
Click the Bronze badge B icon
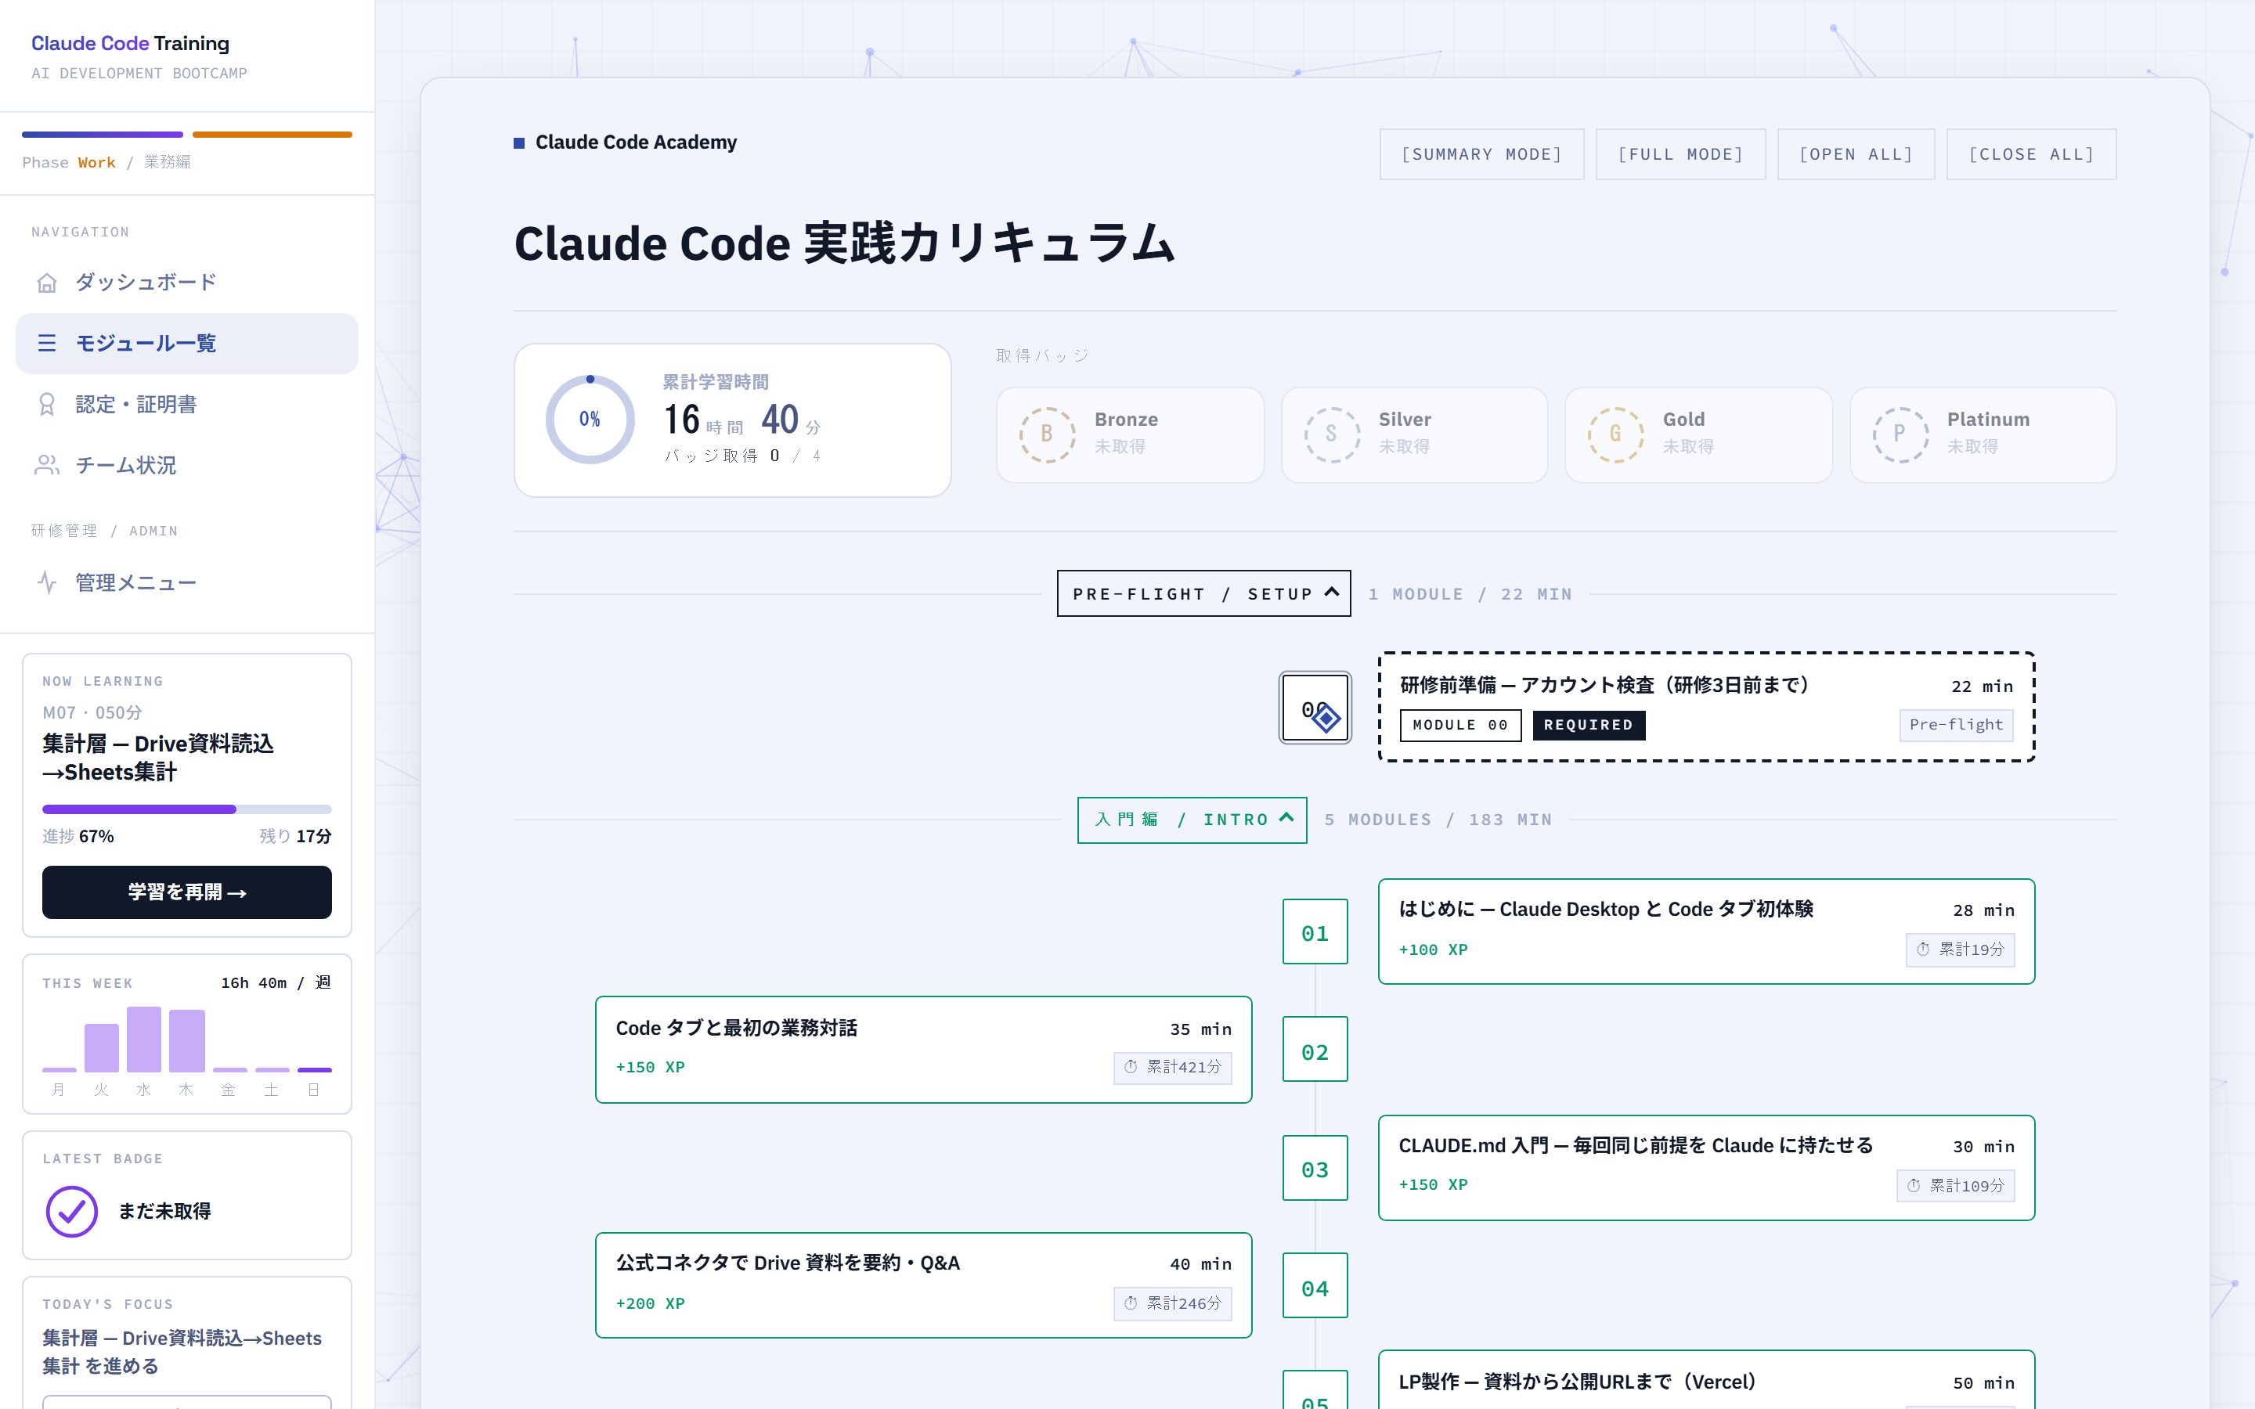1048,434
